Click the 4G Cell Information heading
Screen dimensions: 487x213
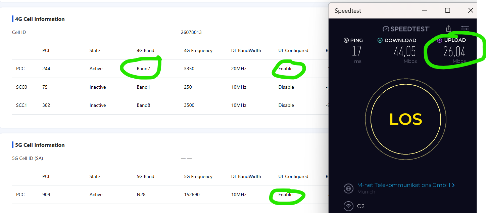[x=40, y=19]
